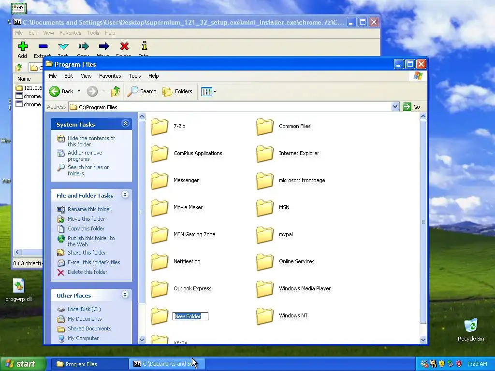Open File menu in Program Files window
Viewport: 495px width, 371px height.
tap(53, 76)
